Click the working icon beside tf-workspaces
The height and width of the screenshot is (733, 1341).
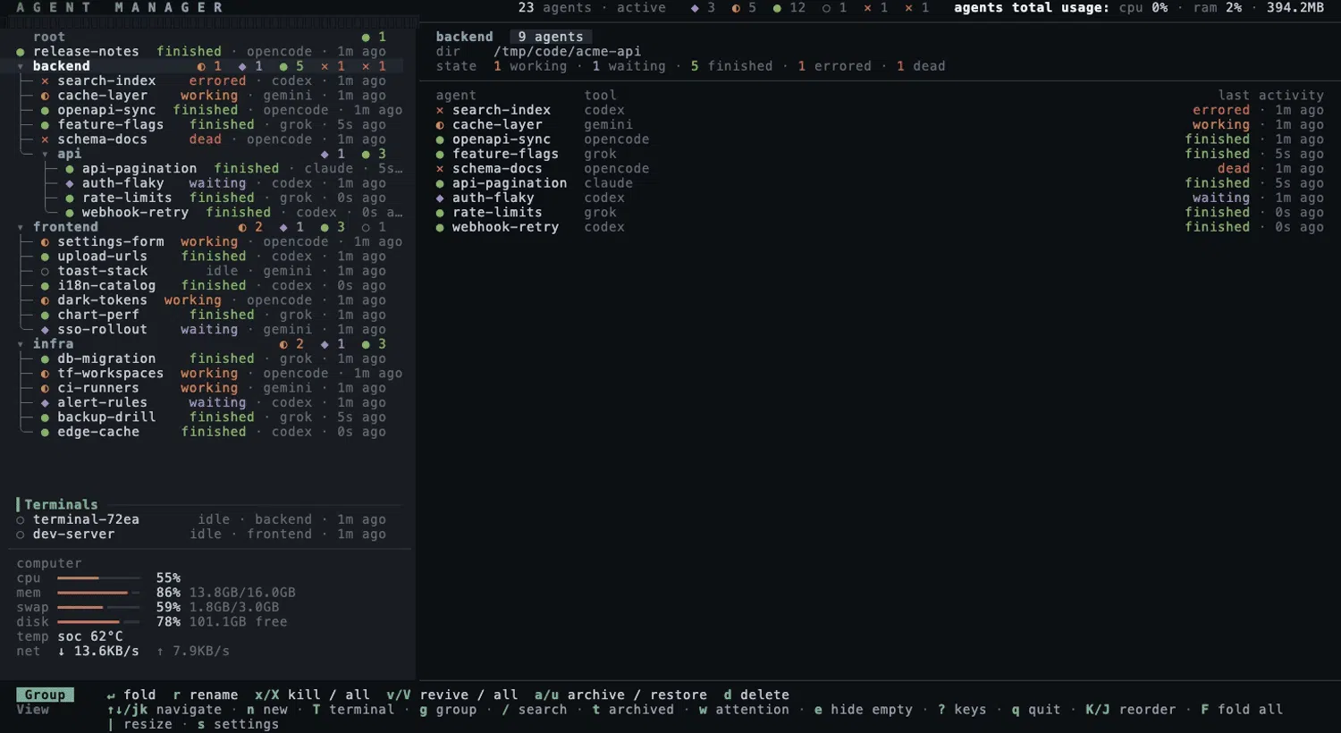(45, 374)
